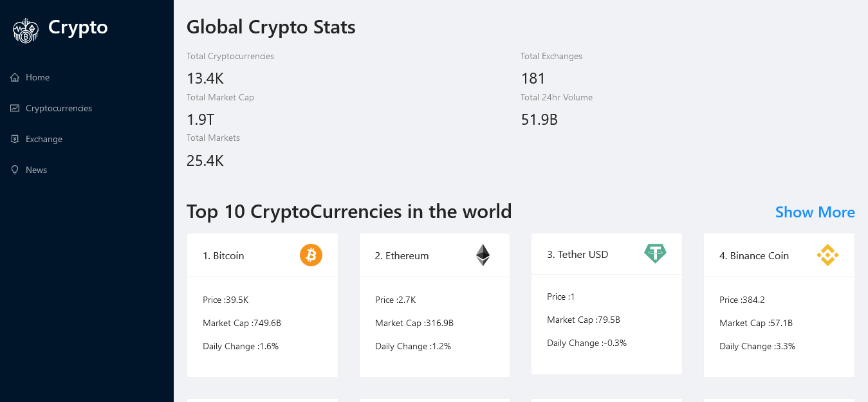Click Bitcoin Price :39.5K
The image size is (868, 402).
pyautogui.click(x=226, y=300)
